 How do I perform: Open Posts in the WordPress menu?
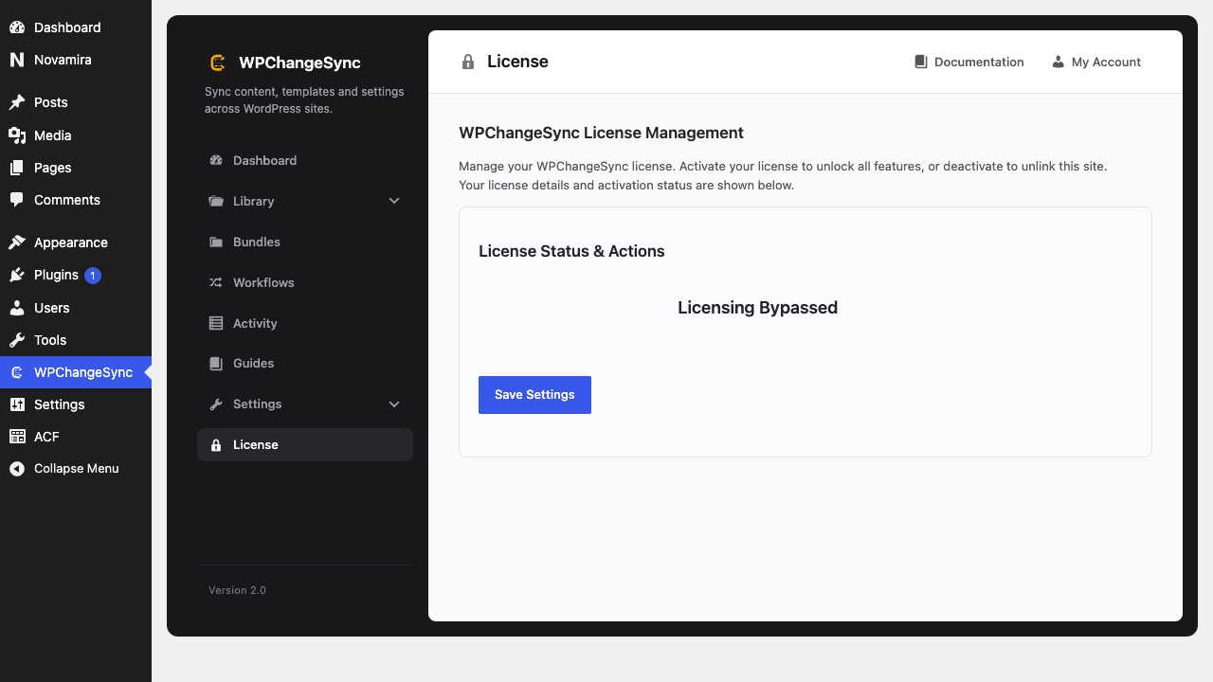point(76,102)
